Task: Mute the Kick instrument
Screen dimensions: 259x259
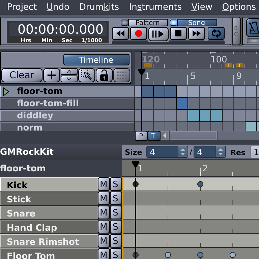Action: 104,184
